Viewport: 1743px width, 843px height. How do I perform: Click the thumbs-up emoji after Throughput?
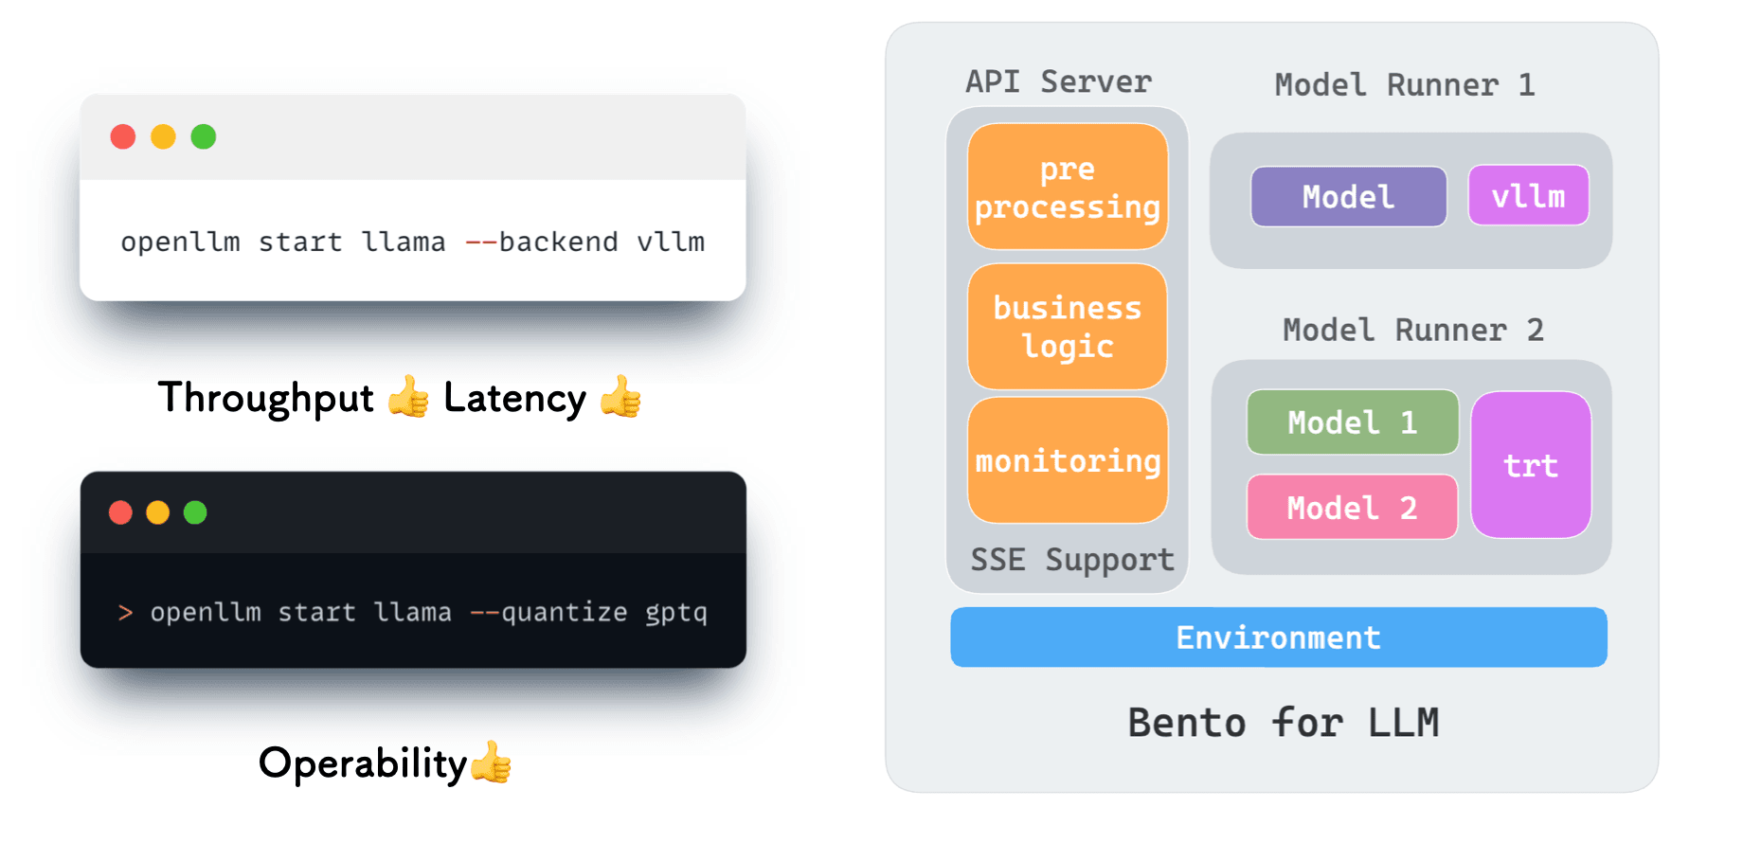[409, 396]
